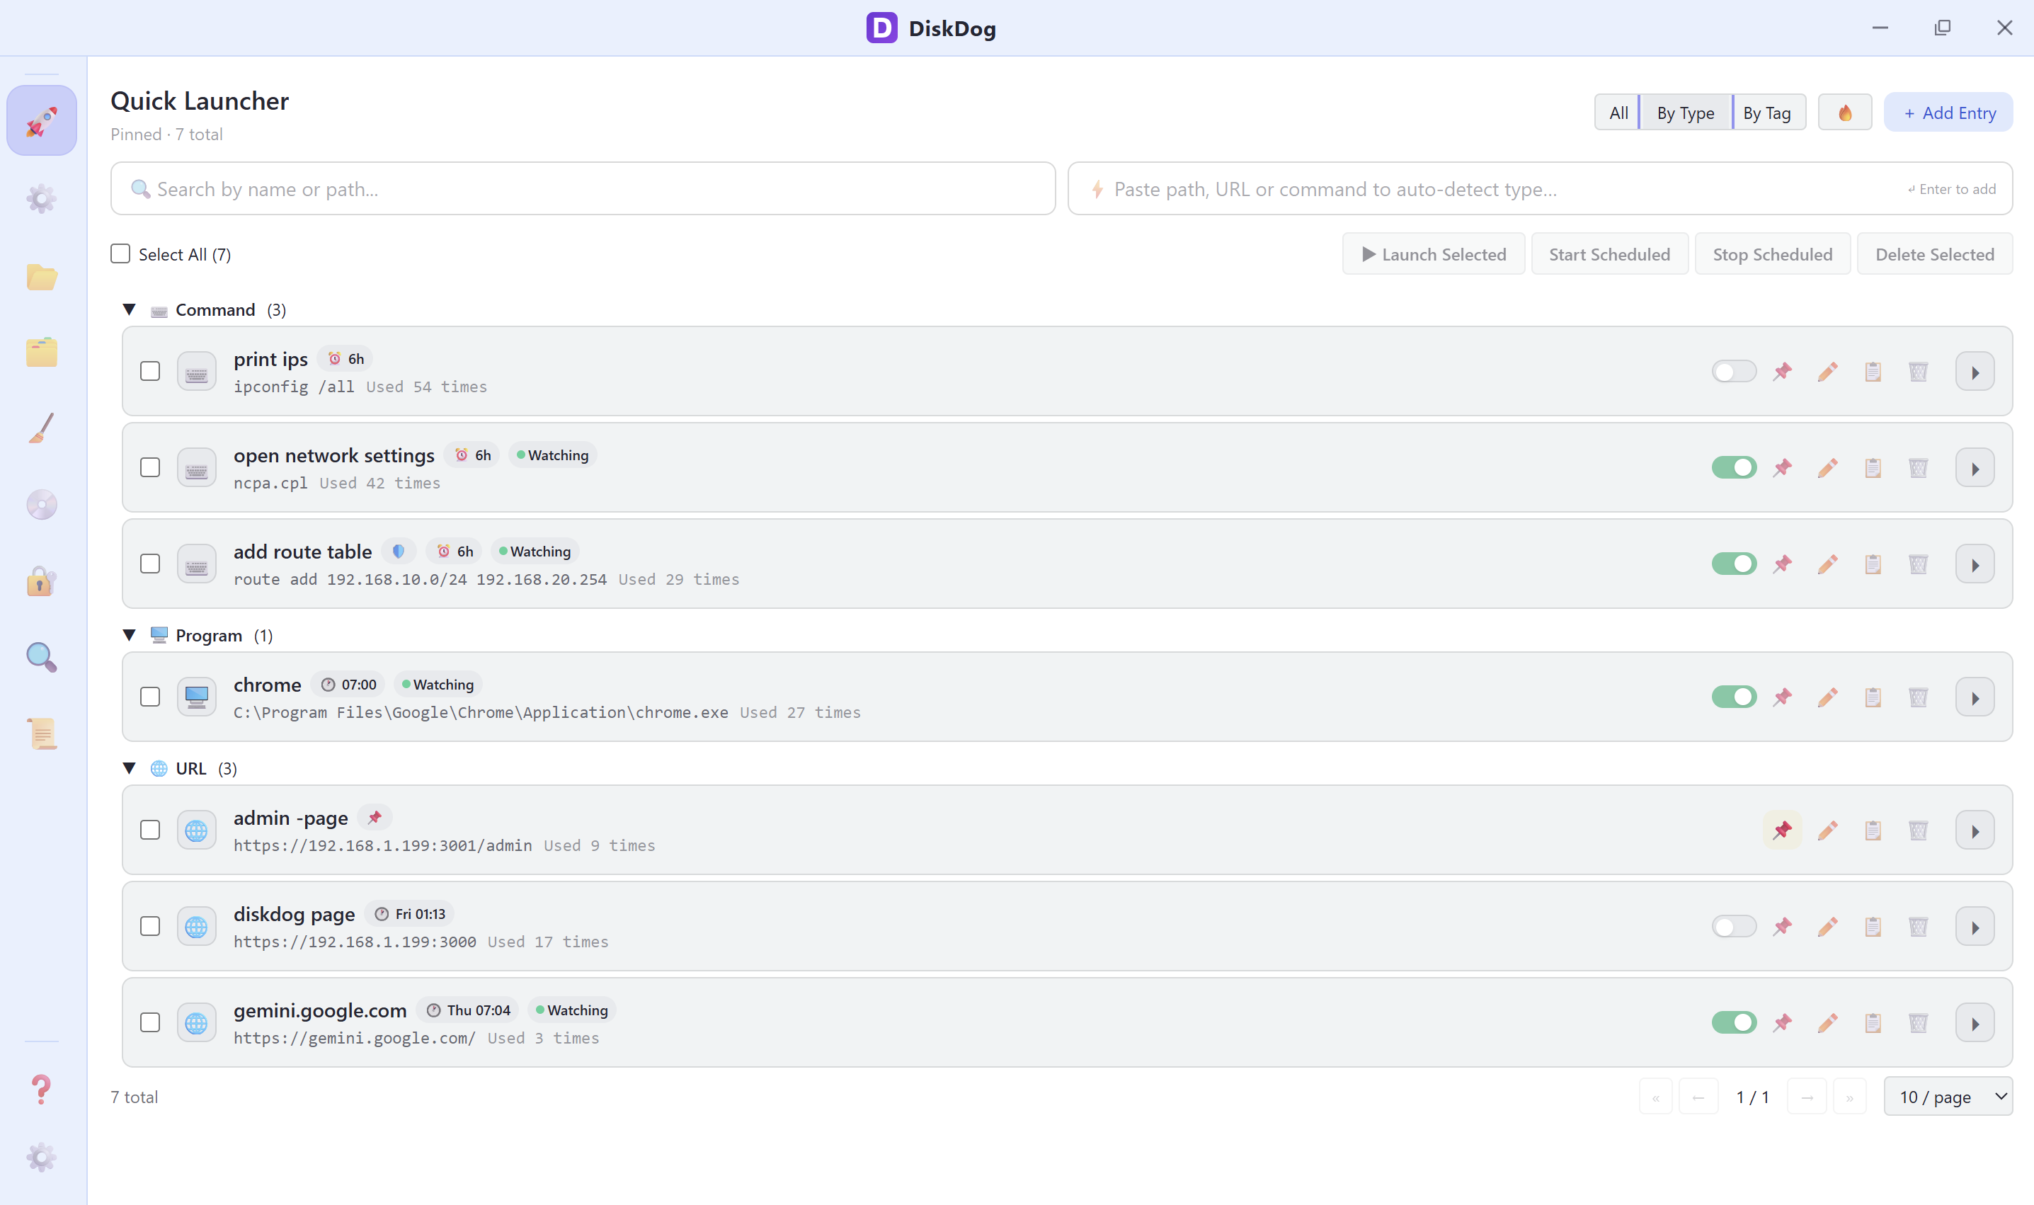Viewport: 2034px width, 1205px height.
Task: Open the file box sidebar icon
Action: [41, 353]
